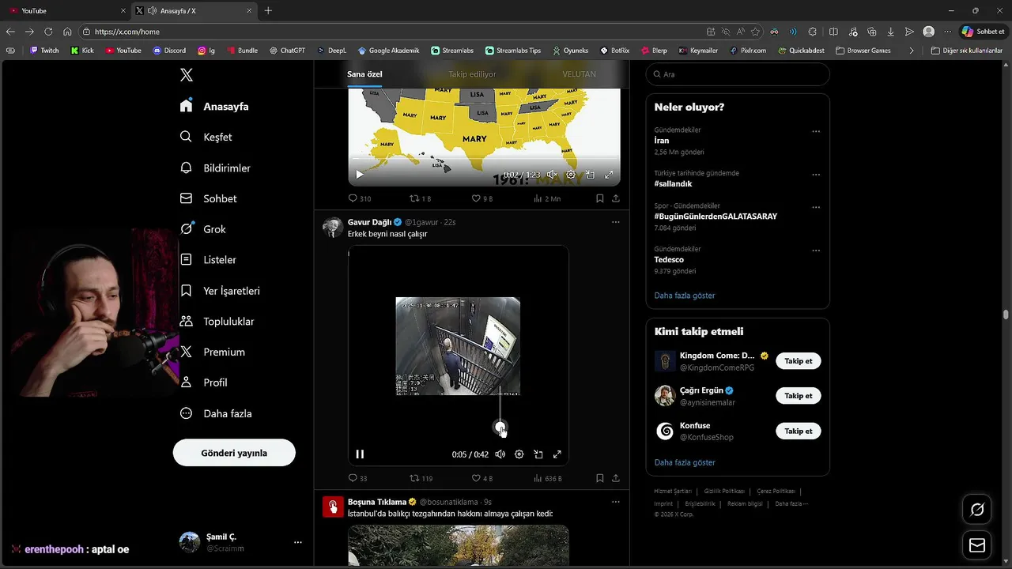Open Browser Games bookmarks folder

(x=863, y=51)
